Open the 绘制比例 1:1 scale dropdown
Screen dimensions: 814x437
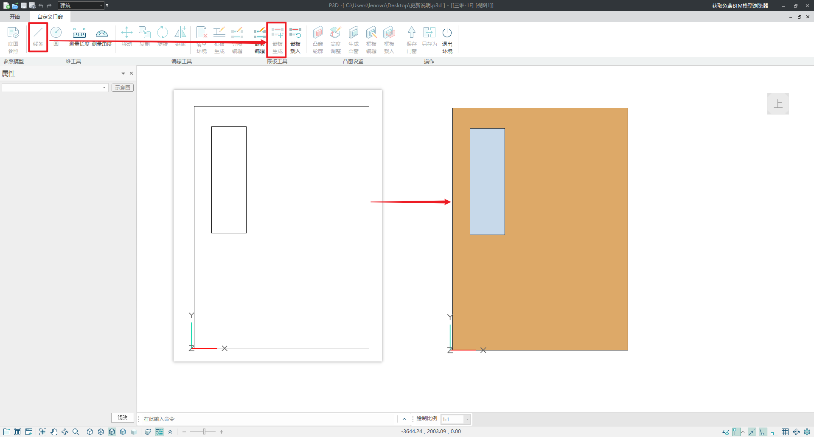[467, 419]
